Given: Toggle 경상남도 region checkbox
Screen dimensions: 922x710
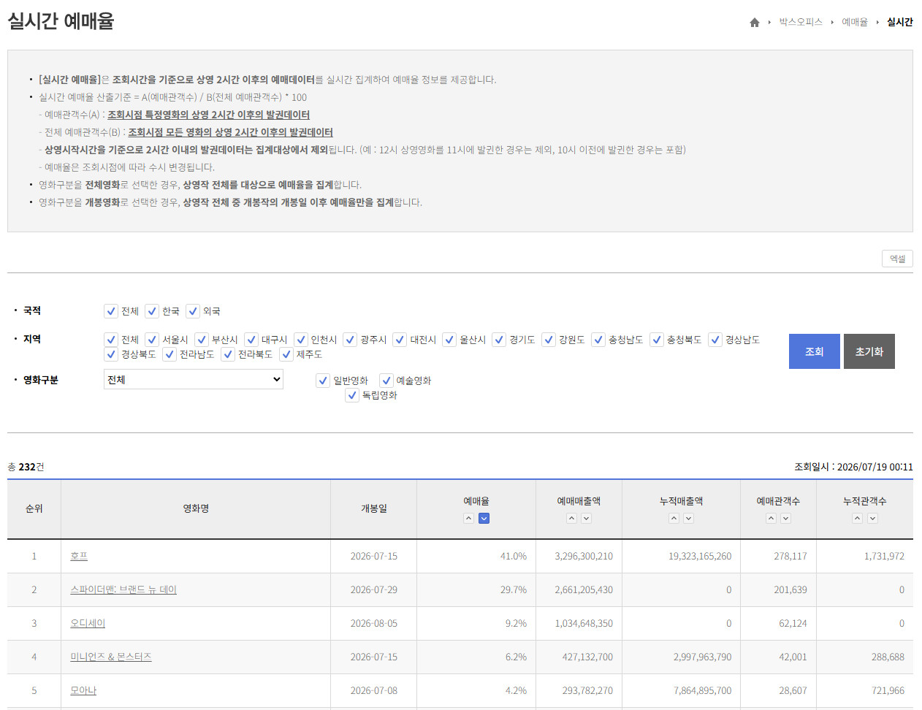Looking at the screenshot, I should click(x=715, y=340).
